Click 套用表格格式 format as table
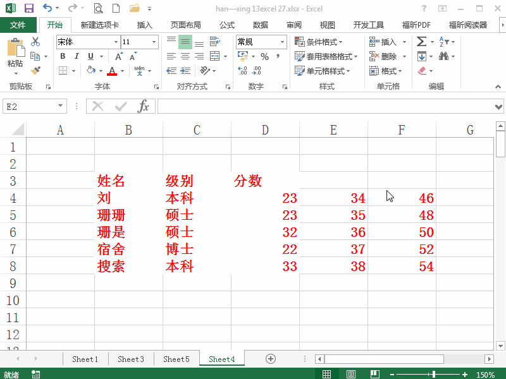The width and height of the screenshot is (506, 379). (x=323, y=56)
